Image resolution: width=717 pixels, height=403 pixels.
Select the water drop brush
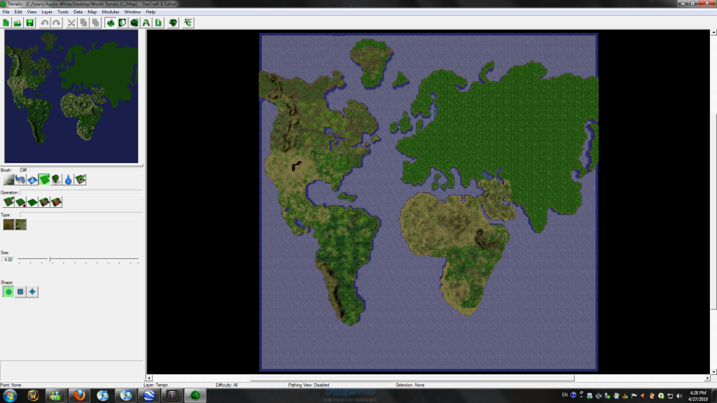(x=68, y=180)
